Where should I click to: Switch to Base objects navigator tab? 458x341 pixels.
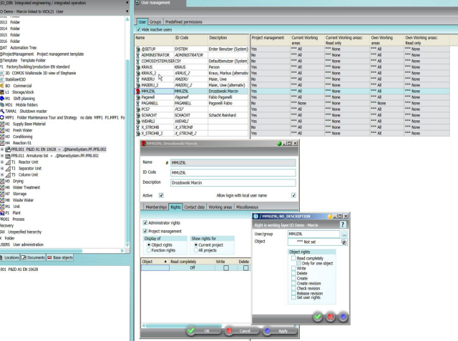(x=60, y=257)
